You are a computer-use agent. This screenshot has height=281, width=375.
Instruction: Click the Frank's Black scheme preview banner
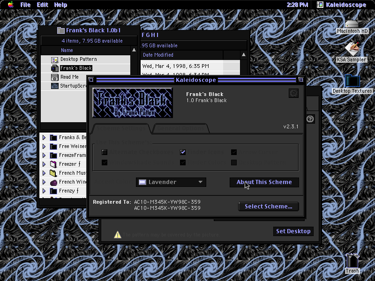133,103
